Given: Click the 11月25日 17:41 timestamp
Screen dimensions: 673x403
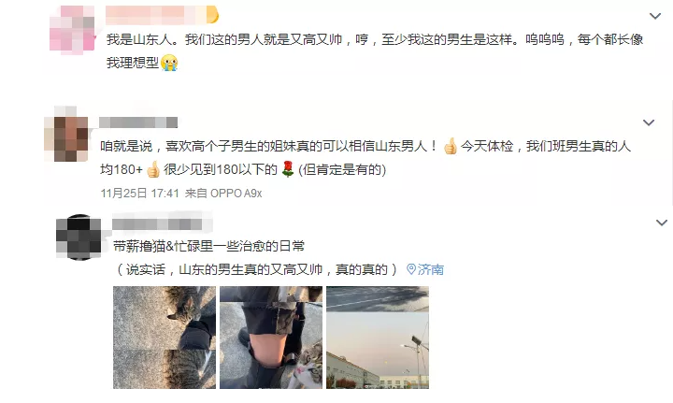Looking at the screenshot, I should click(139, 194).
